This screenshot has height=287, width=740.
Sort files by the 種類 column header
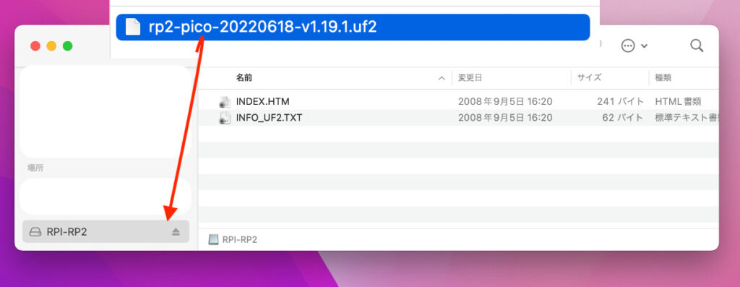[663, 78]
